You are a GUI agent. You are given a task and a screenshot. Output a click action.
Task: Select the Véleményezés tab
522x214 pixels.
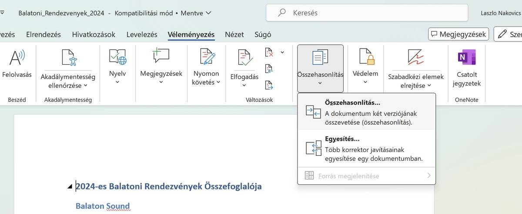191,35
